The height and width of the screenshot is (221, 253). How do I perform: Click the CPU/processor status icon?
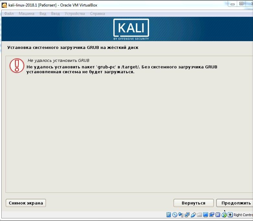[218, 215]
